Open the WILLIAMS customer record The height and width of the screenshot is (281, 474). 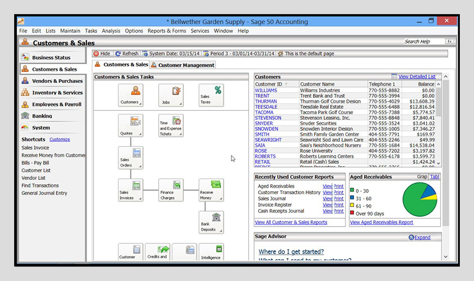coord(266,90)
